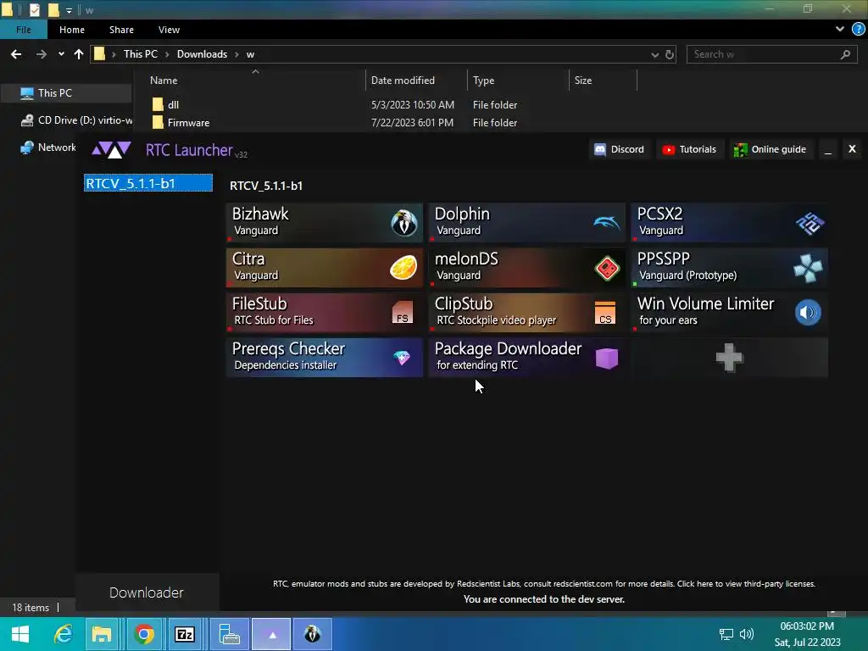Switch to the Home ribbon tab
868x651 pixels.
pyautogui.click(x=72, y=30)
